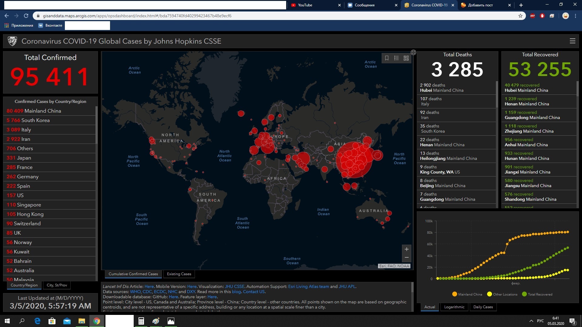Switch list to City, St/Prov tab

click(x=57, y=285)
